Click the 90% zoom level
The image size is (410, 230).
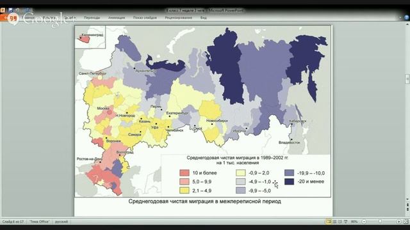point(354,222)
